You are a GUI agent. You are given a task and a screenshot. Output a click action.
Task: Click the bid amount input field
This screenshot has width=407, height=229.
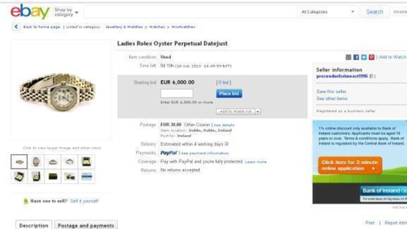[177, 94]
